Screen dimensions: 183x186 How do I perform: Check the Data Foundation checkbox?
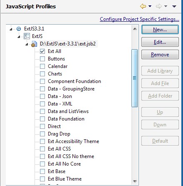[42, 119]
